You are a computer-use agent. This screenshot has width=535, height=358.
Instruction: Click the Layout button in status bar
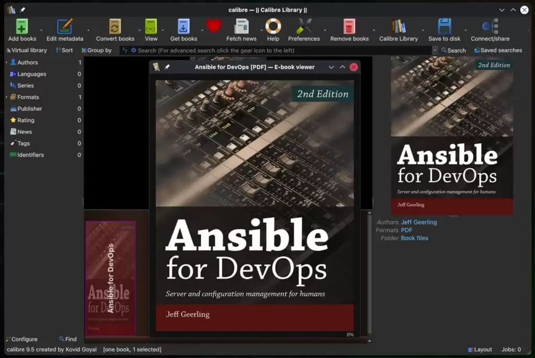tap(480, 350)
